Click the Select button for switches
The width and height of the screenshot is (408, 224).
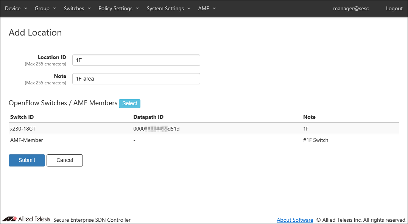click(129, 103)
